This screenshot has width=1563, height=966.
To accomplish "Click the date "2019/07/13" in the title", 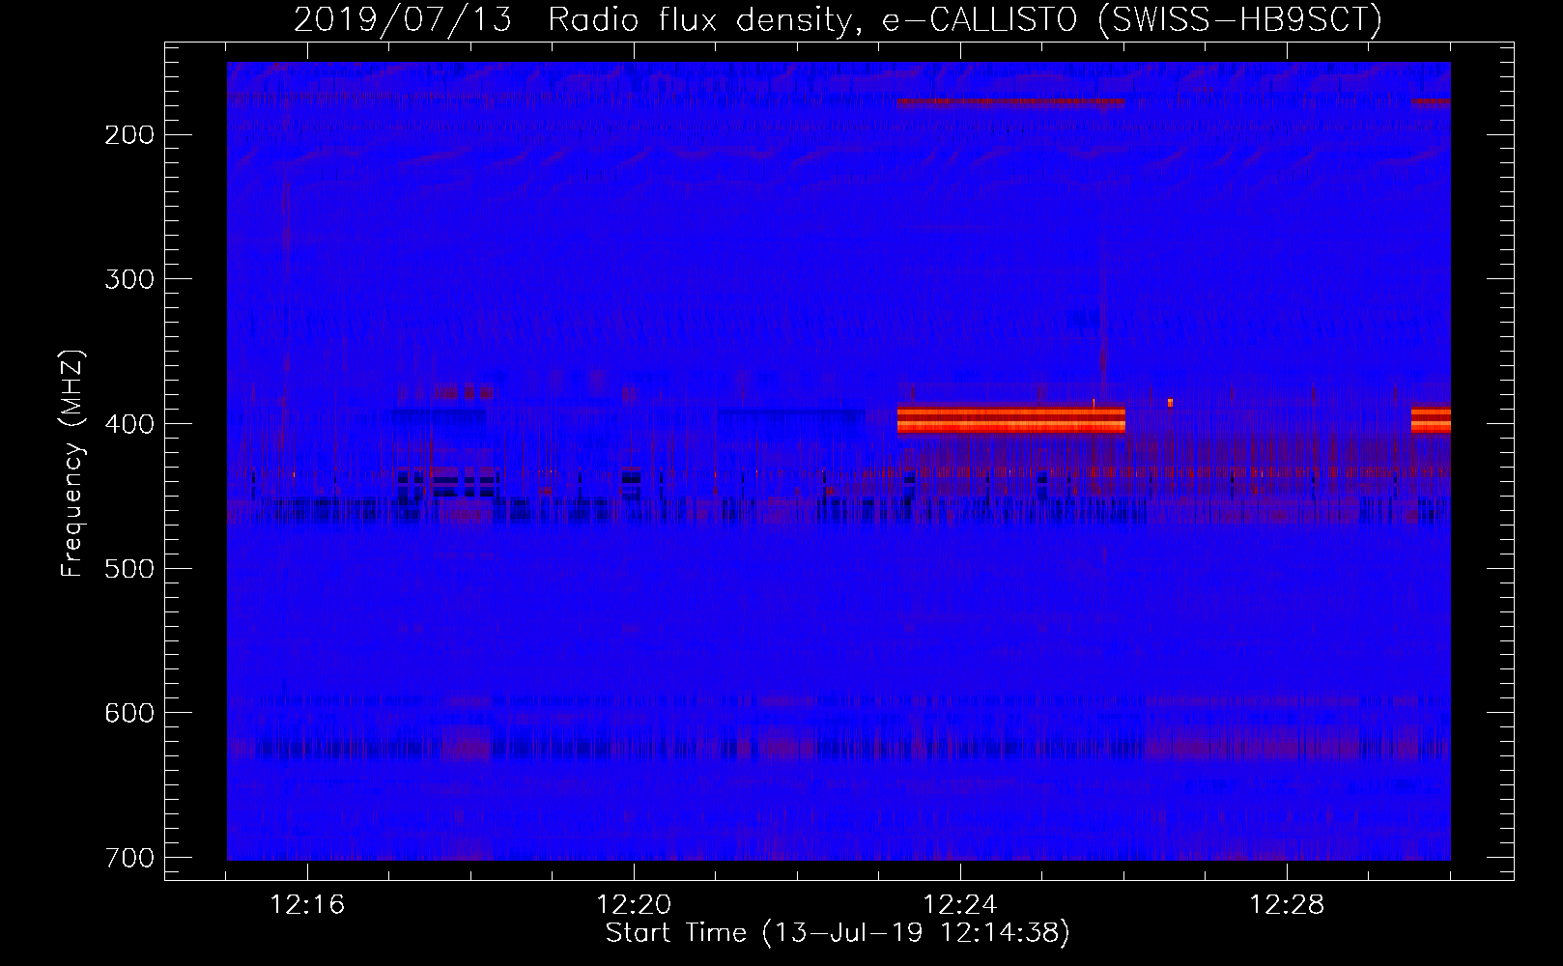I will tap(403, 19).
